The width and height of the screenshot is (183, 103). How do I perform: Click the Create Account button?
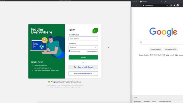83,74
